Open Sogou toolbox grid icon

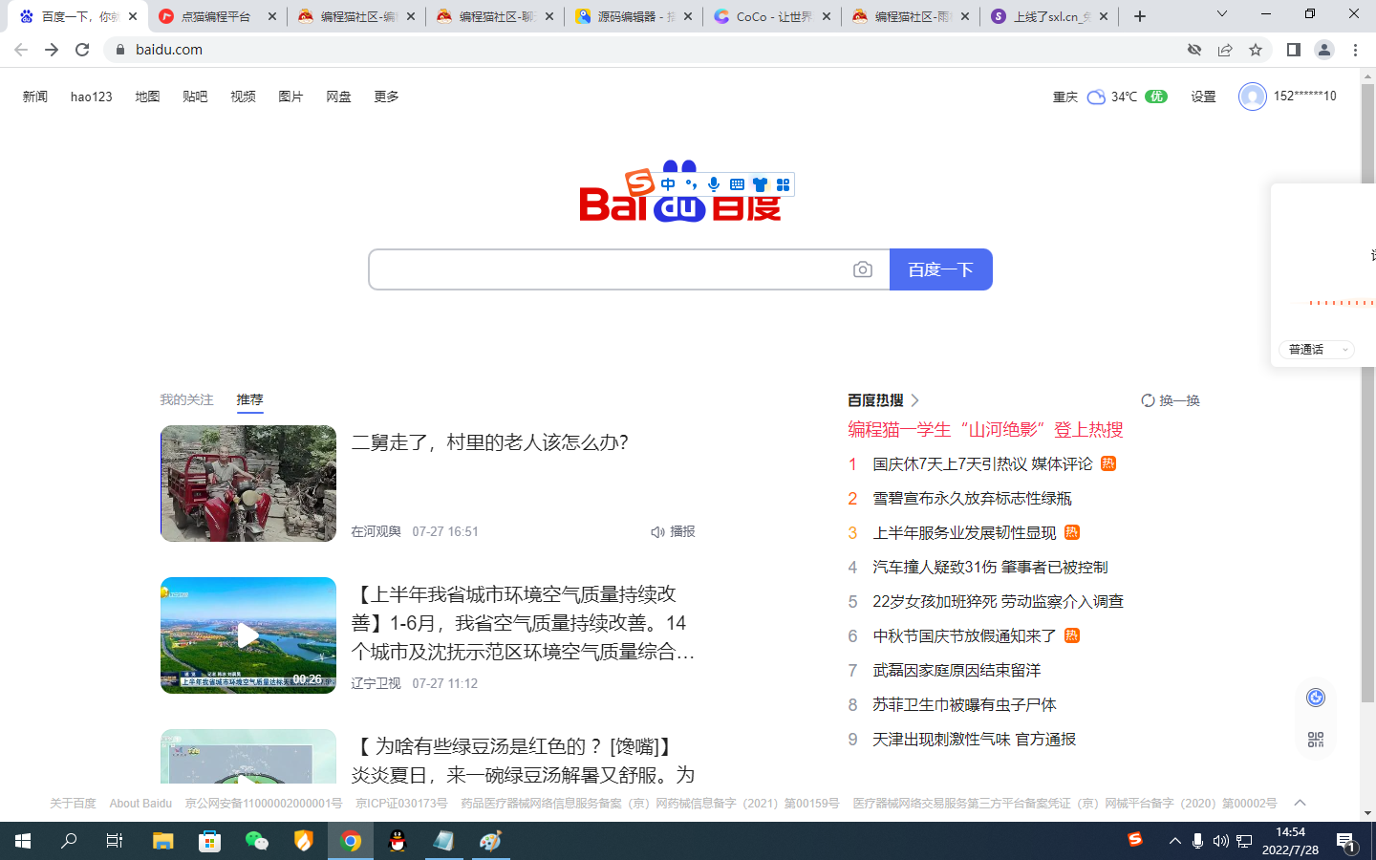784,184
